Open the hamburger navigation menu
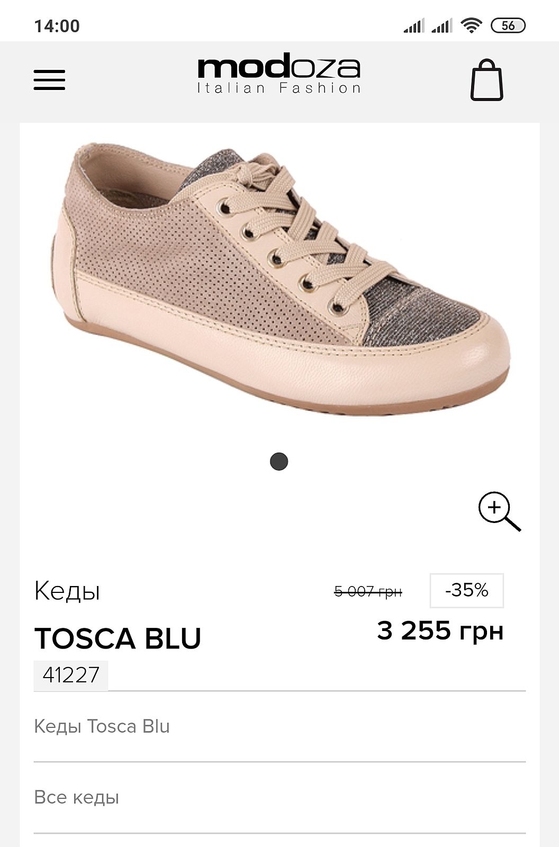This screenshot has height=847, width=559. (x=49, y=80)
